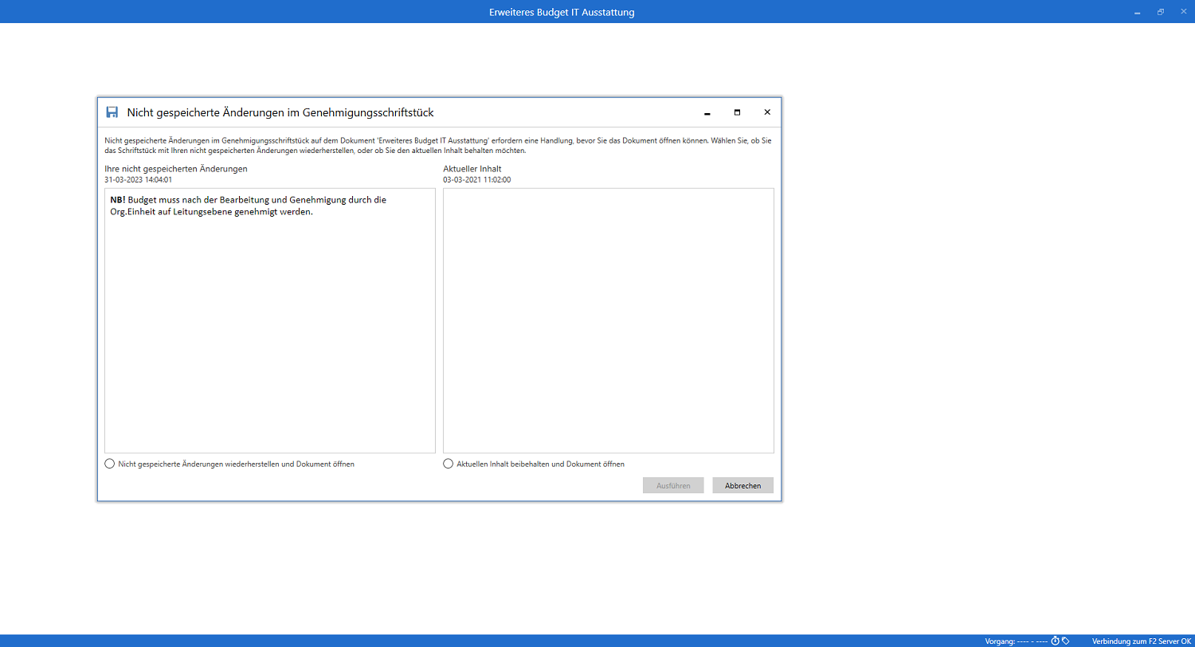Click the tag icon next to the stopwatch
The width and height of the screenshot is (1195, 647).
(1065, 640)
